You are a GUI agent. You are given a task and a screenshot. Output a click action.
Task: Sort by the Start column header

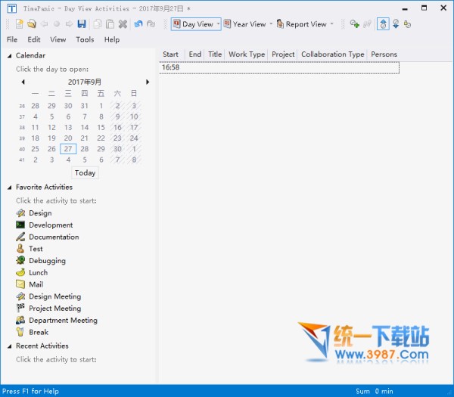[171, 54]
